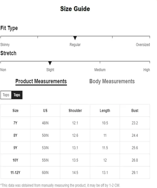Select the 10Y size row
Viewport: 157px width, 188px height.
[75, 160]
